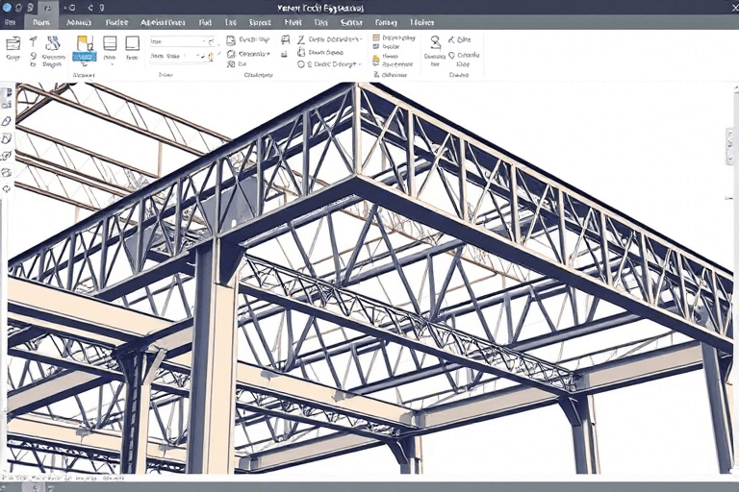Viewport: 739px width, 492px height.
Task: Switch to the first ribbon tab at far left
Action: pyautogui.click(x=12, y=21)
